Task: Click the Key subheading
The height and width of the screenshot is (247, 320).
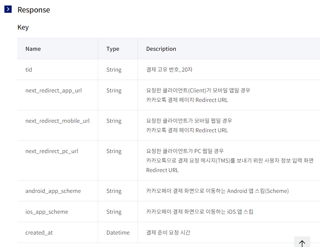Action: (23, 27)
